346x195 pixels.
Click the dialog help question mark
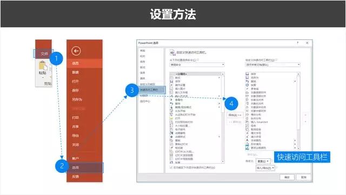(298, 43)
